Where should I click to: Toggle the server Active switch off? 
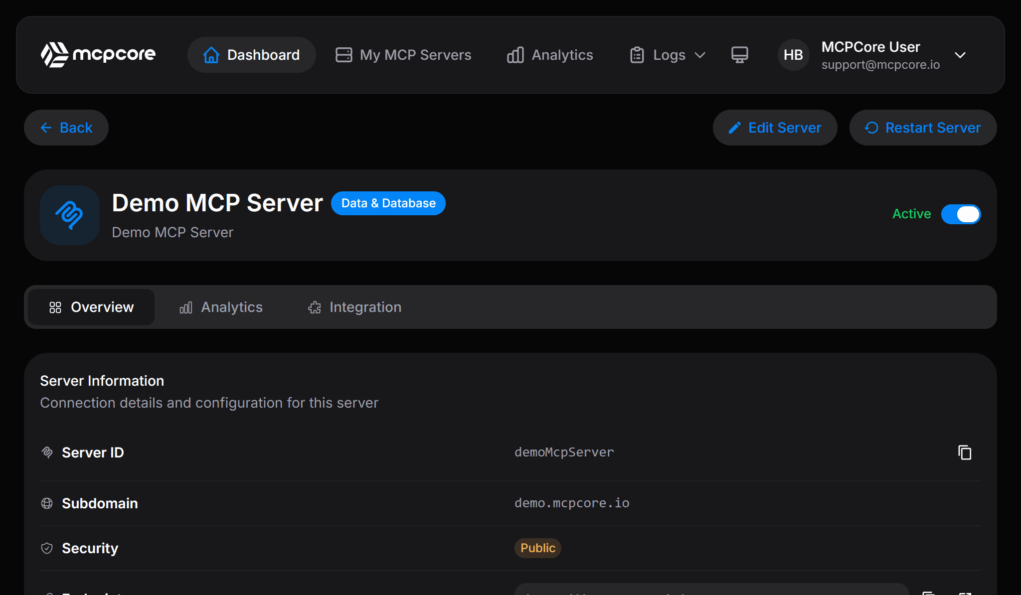click(961, 214)
